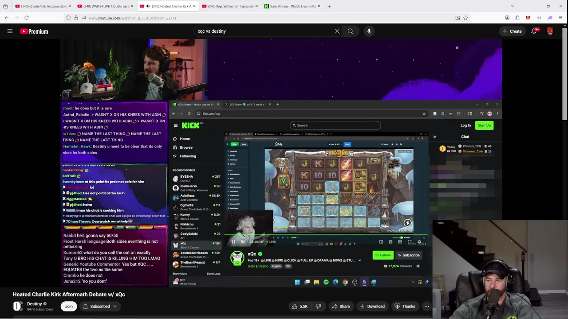Image resolution: width=568 pixels, height=319 pixels.
Task: Send Thanks to the creator
Action: pyautogui.click(x=404, y=306)
